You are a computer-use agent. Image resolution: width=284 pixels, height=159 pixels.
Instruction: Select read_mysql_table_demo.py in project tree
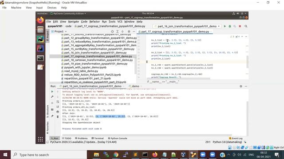81,71
